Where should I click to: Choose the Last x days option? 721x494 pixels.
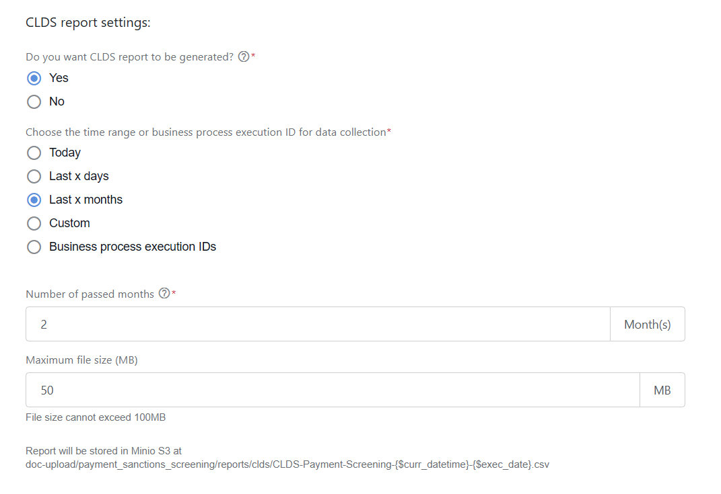tap(34, 176)
